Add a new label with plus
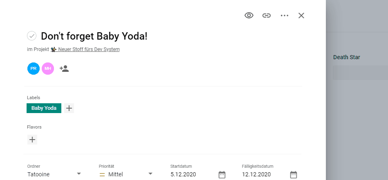The height and width of the screenshot is (180, 388). [x=69, y=108]
